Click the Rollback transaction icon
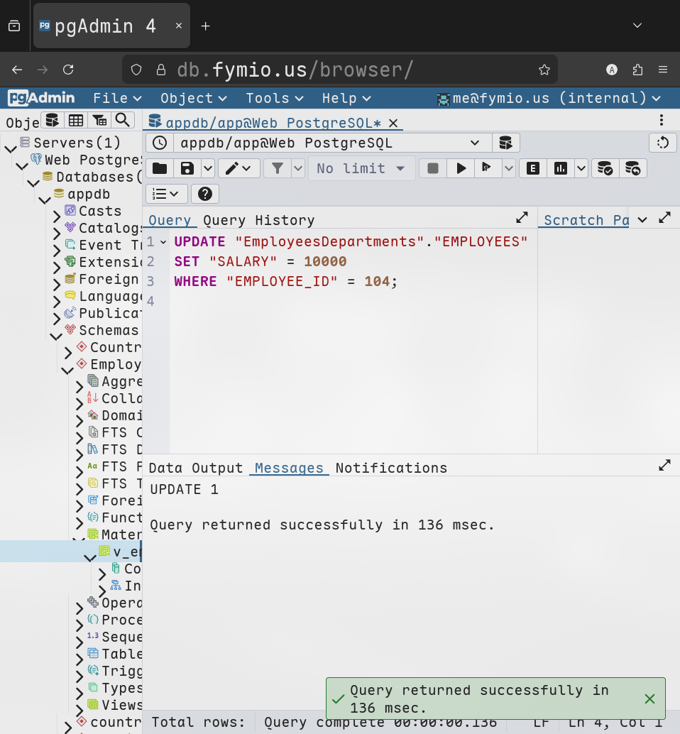Image resolution: width=680 pixels, height=734 pixels. [633, 168]
